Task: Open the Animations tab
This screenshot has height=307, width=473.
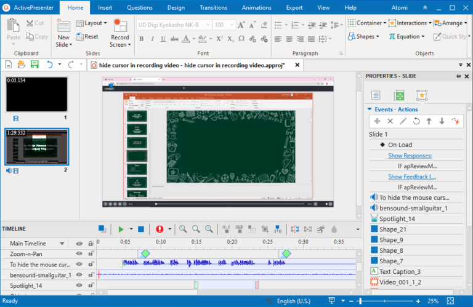Action: click(x=257, y=7)
